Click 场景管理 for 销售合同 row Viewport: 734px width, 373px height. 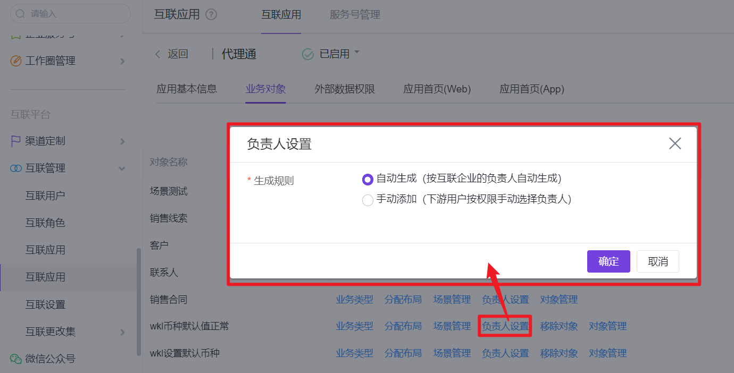point(452,300)
